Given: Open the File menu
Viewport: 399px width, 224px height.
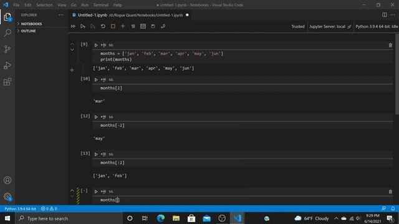Looking at the screenshot, I should 16,5.
